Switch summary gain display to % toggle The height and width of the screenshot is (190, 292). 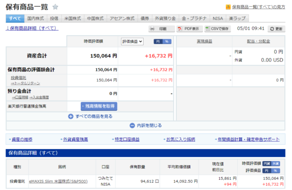coord(167,42)
